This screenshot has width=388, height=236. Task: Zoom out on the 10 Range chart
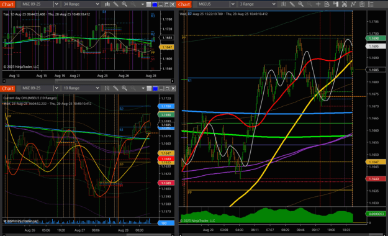[x=133, y=88]
